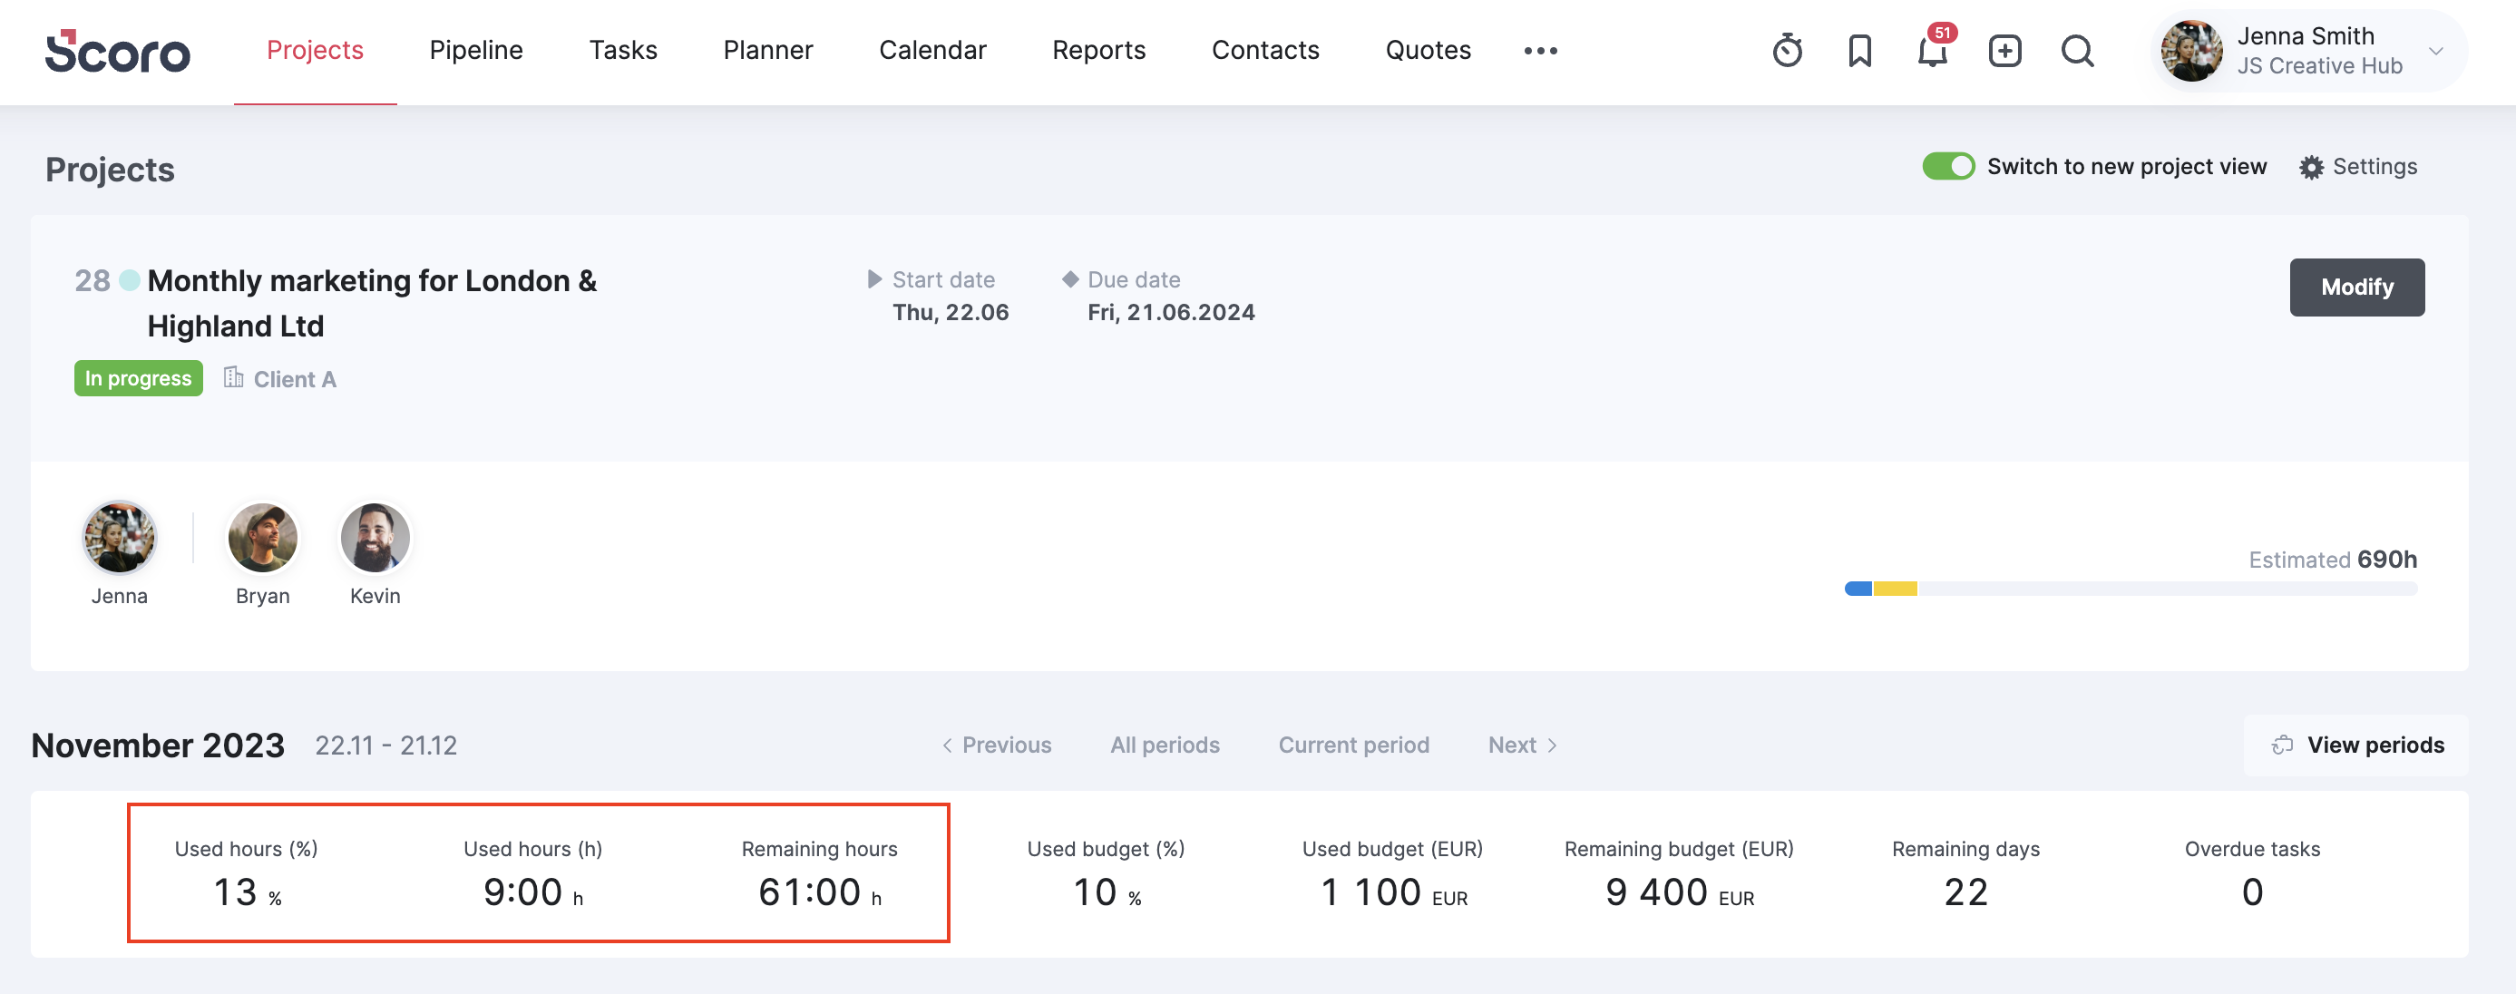Click the estimated hours progress bar
Screen dimensions: 2516x994
(2130, 589)
